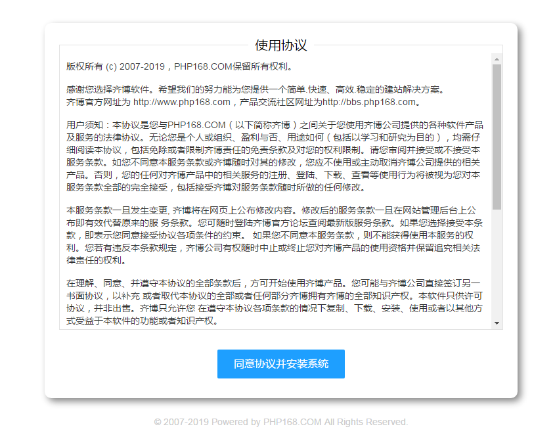555x433 pixels.
Task: Click the line 感谢您选择齐博软件
Action: click(x=255, y=89)
